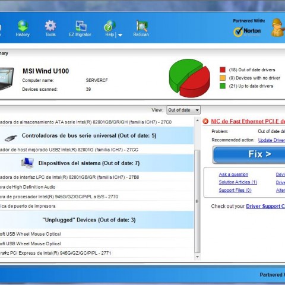Click the USB plug category icon

click(x=11, y=138)
